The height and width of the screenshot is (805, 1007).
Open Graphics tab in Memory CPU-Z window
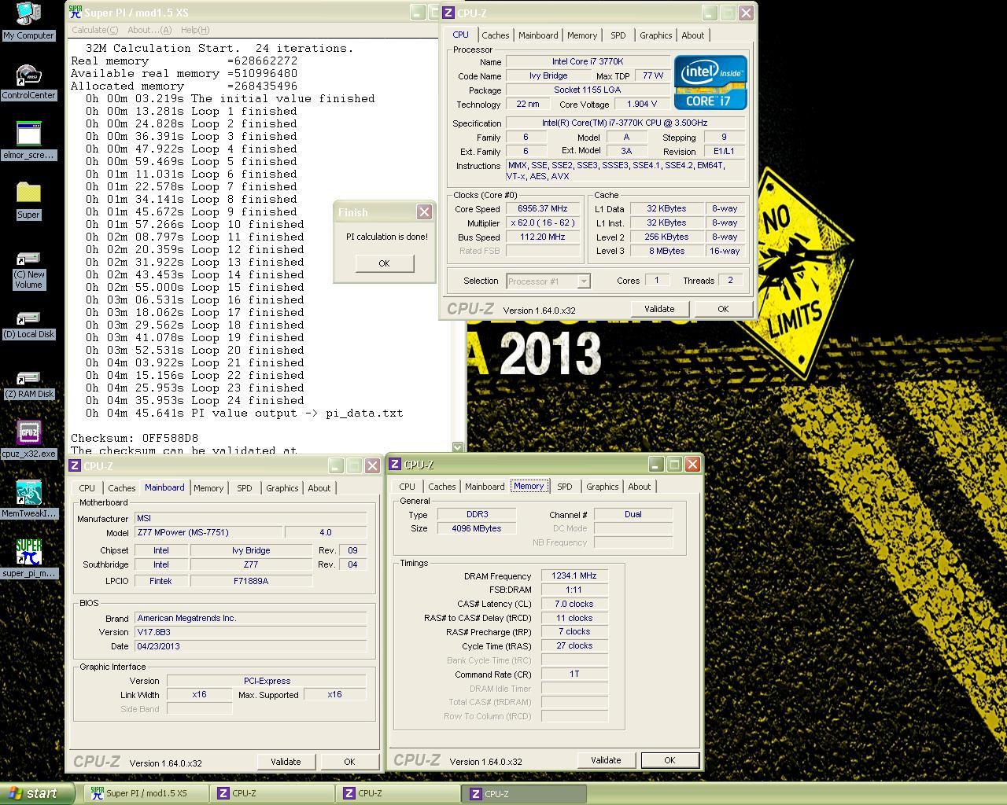pyautogui.click(x=603, y=487)
